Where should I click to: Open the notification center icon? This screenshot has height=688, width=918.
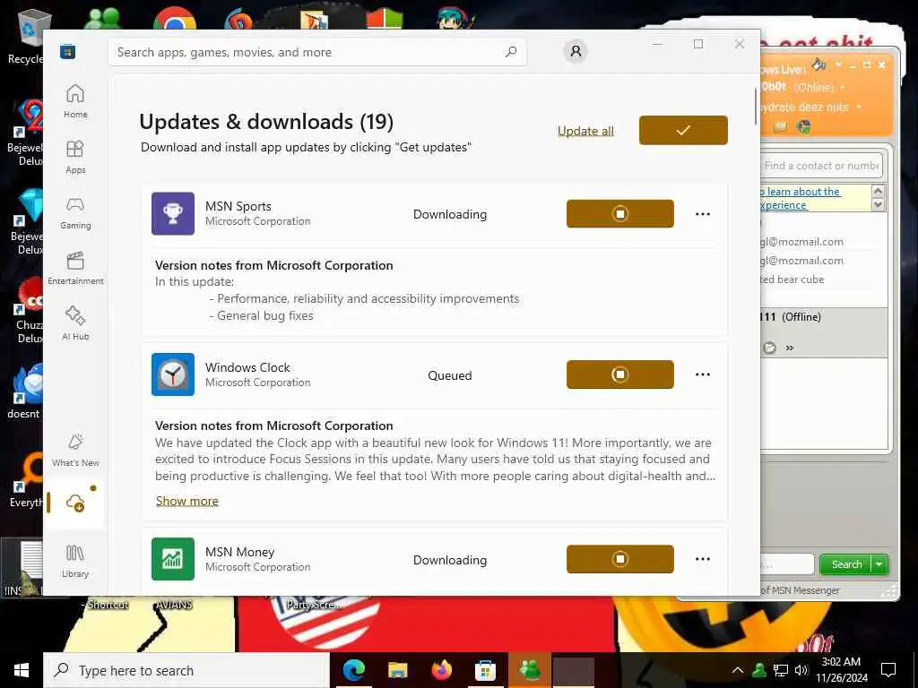(888, 670)
